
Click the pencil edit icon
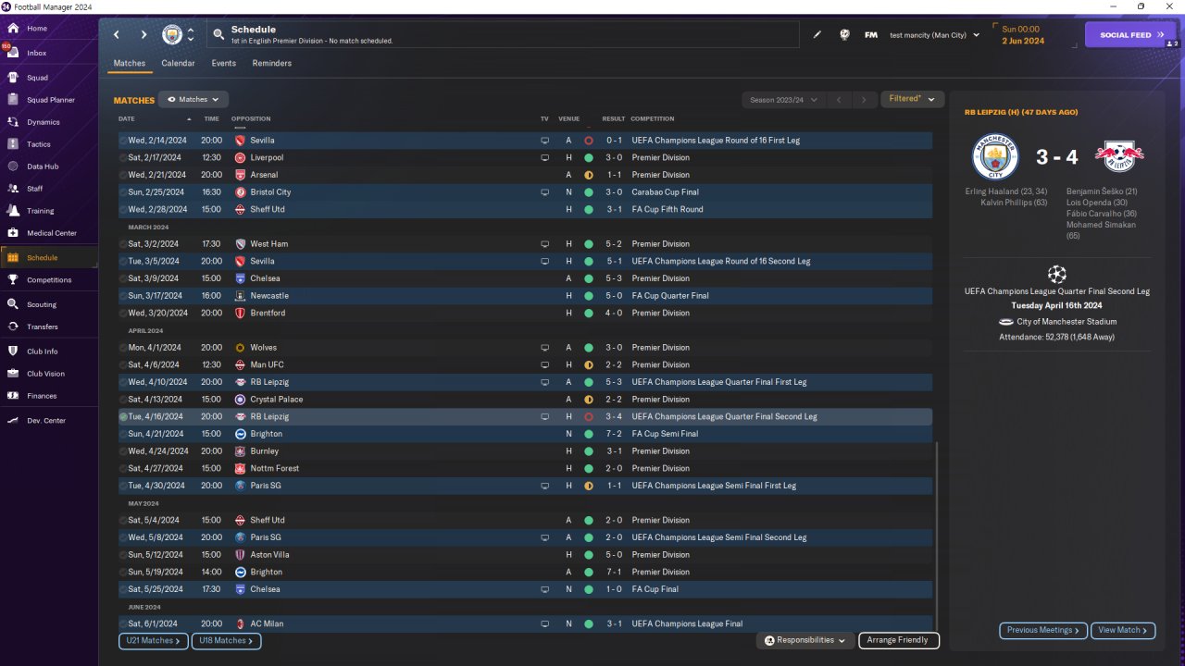click(817, 35)
